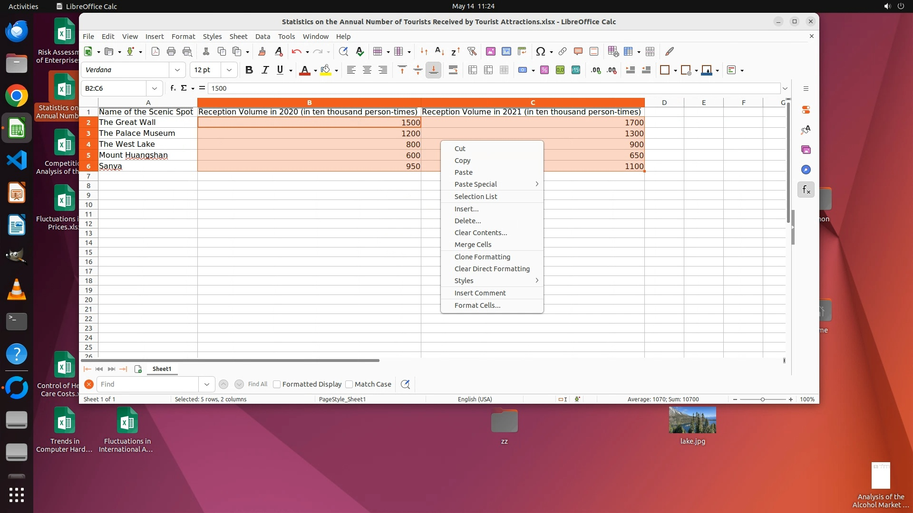The image size is (913, 513).
Task: Click the yellow background color swatch
Action: click(325, 70)
